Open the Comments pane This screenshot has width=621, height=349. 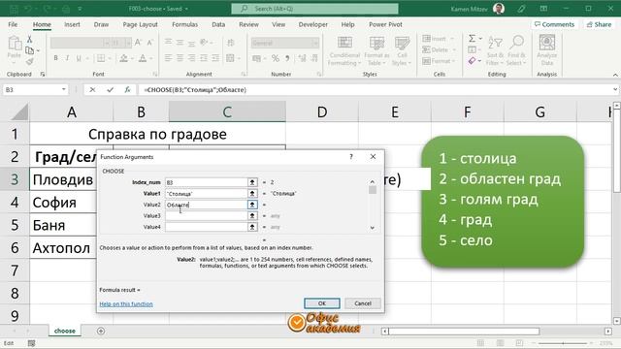coord(554,24)
